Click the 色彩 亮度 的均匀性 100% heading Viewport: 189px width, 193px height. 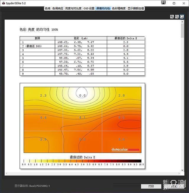coord(39,29)
